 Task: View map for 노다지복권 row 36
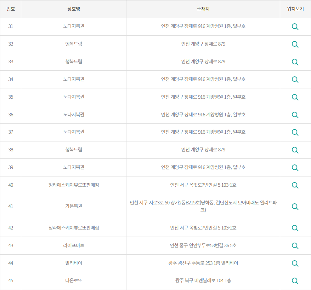click(295, 115)
